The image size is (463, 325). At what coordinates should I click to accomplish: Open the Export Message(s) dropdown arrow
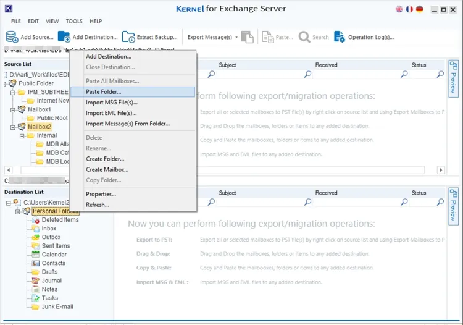(x=236, y=37)
